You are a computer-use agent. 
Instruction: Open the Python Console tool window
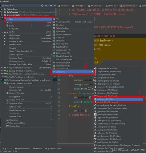pyautogui.click(x=22, y=149)
